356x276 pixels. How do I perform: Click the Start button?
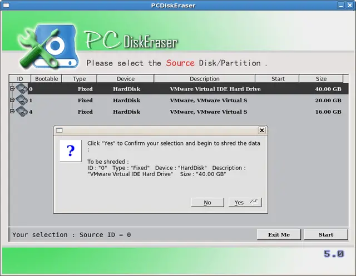326,234
